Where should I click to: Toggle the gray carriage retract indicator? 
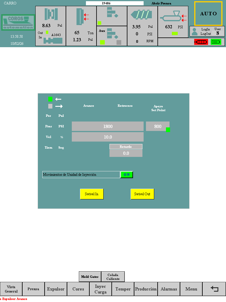50,106
